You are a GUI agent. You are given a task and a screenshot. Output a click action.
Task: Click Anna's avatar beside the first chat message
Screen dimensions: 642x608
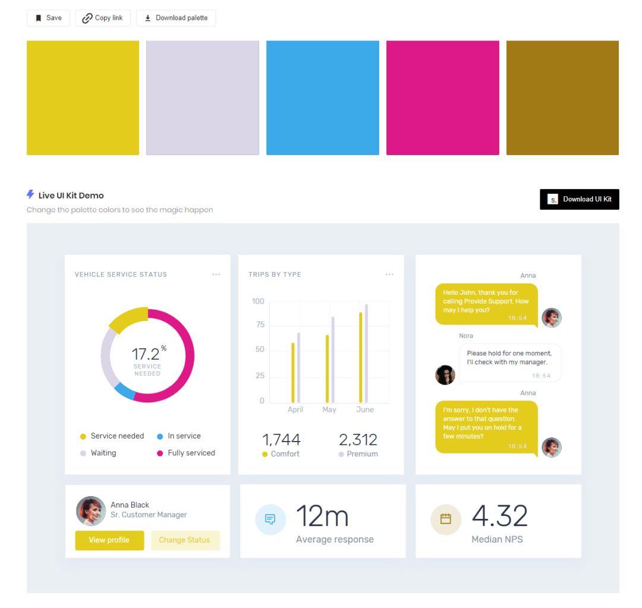click(x=551, y=317)
